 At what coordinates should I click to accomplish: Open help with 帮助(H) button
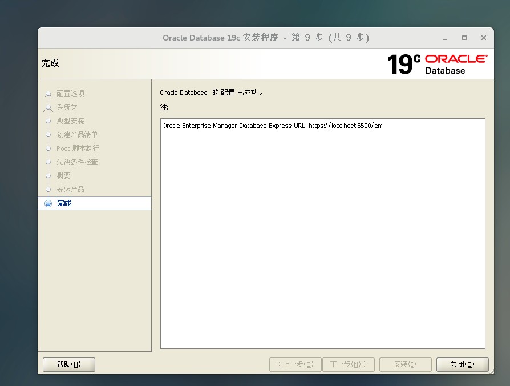(x=69, y=364)
